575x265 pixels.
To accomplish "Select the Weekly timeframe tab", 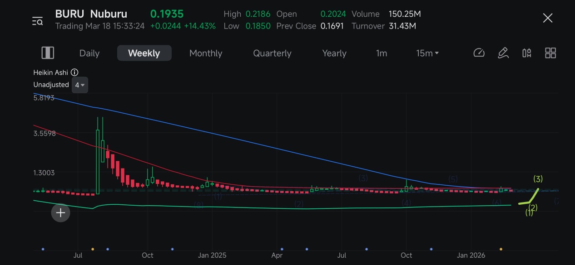I will tap(144, 53).
